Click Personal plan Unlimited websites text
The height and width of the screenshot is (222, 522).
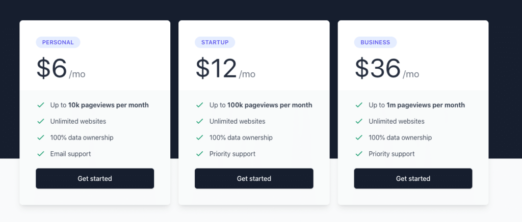(78, 122)
